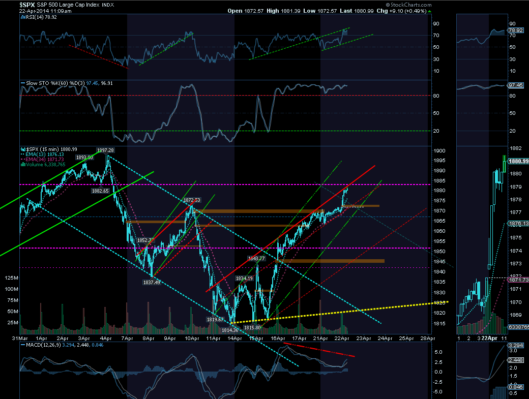Viewport: 529px width, 399px height.
Task: Click the bold 22Apr label in side panel
Action: [x=489, y=338]
